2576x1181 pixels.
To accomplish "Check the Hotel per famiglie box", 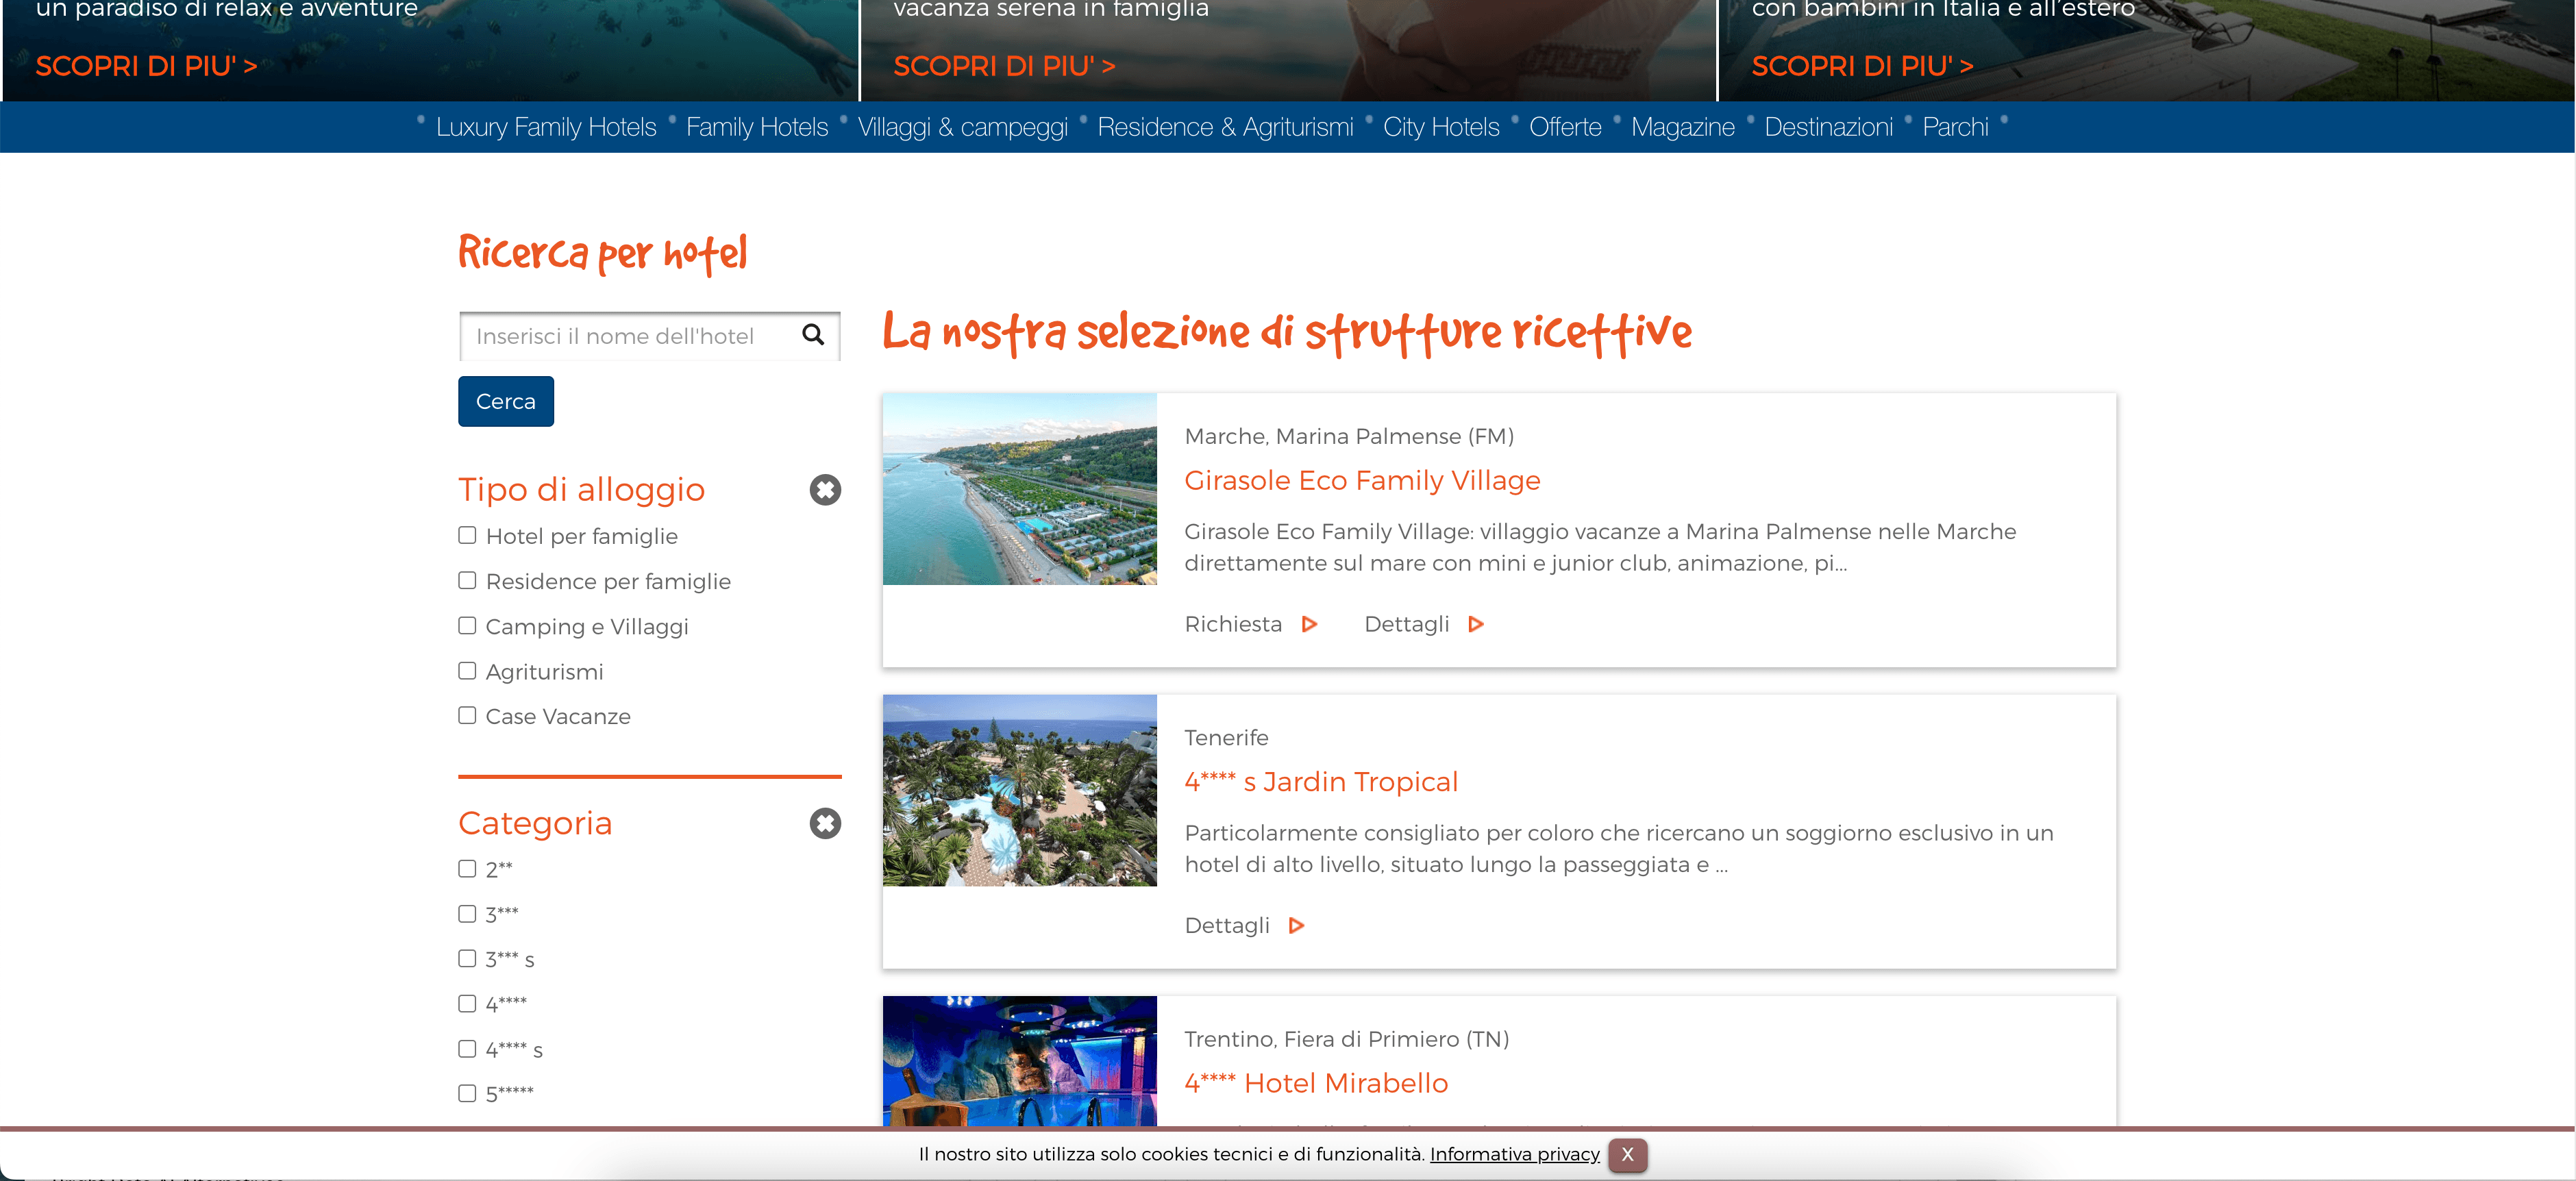I will point(467,536).
